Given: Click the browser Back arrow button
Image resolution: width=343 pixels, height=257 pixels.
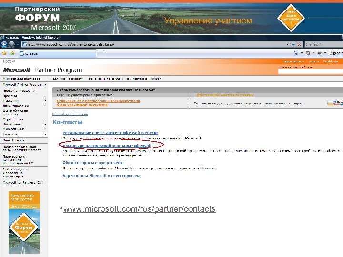Looking at the screenshot, I should pos(4,44).
